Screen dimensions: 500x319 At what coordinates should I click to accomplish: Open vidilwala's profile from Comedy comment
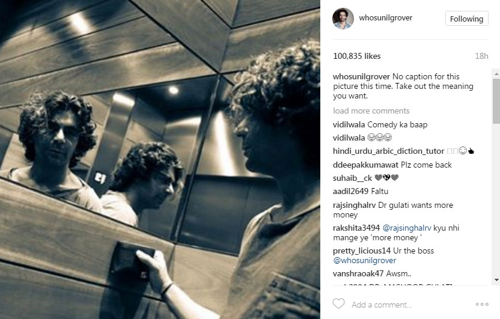click(x=349, y=124)
